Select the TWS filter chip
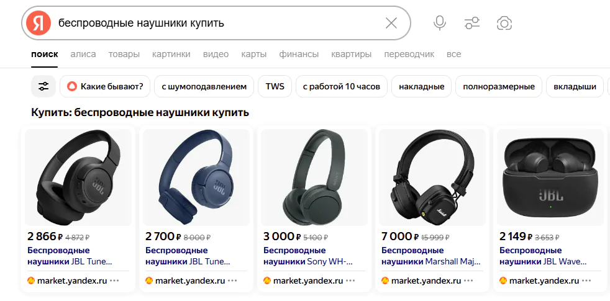This screenshot has height=301, width=610. pos(275,86)
